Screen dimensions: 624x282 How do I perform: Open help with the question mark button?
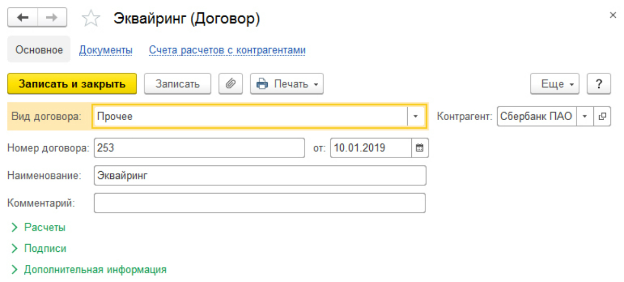coord(599,84)
